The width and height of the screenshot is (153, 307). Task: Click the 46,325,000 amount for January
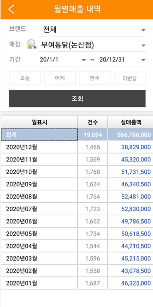[x=136, y=283]
